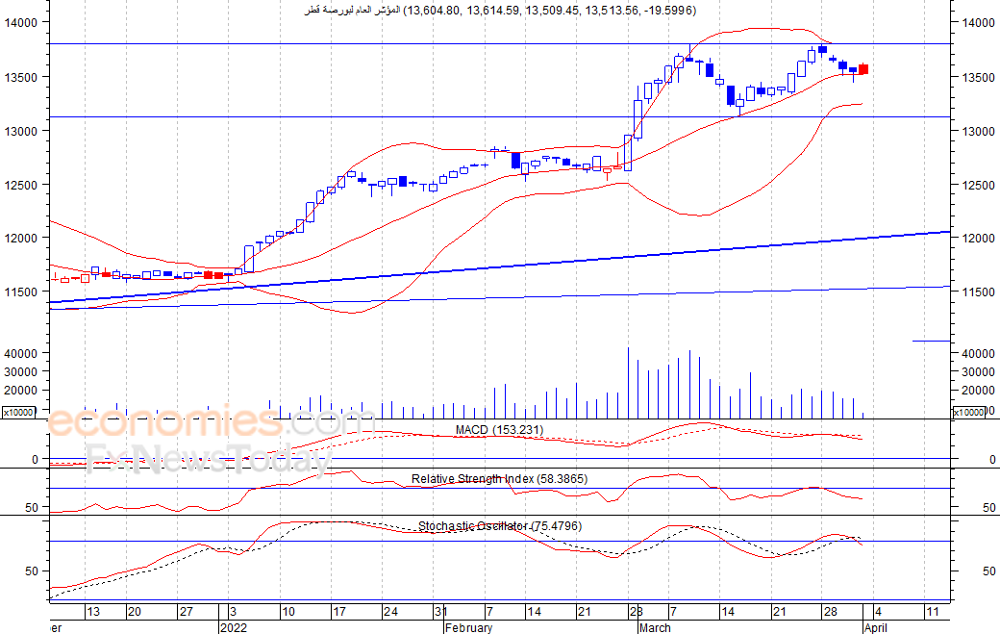Click the x10000 volume scale label on right
This screenshot has height=634, width=1000.
969,413
